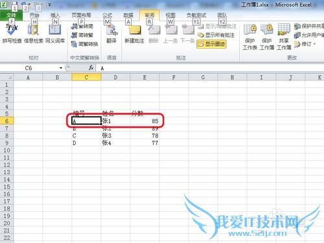The image size is (324, 243).
Task: Add a comment with 新建批注
Action: click(x=134, y=34)
